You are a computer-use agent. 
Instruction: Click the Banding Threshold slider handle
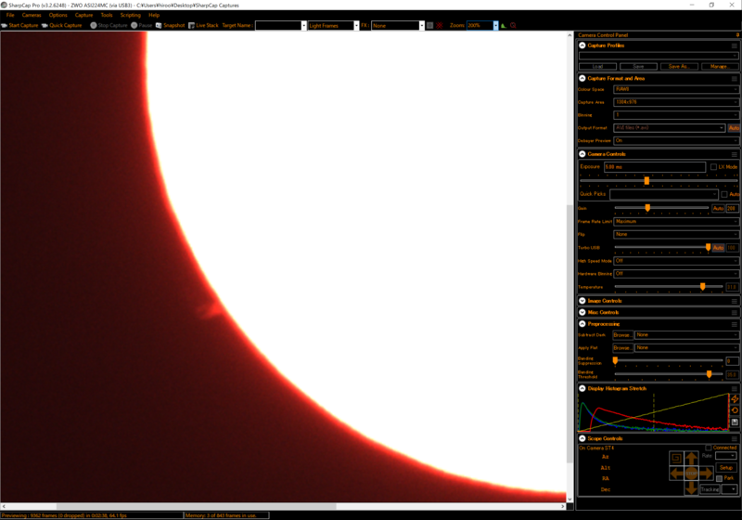tap(709, 374)
